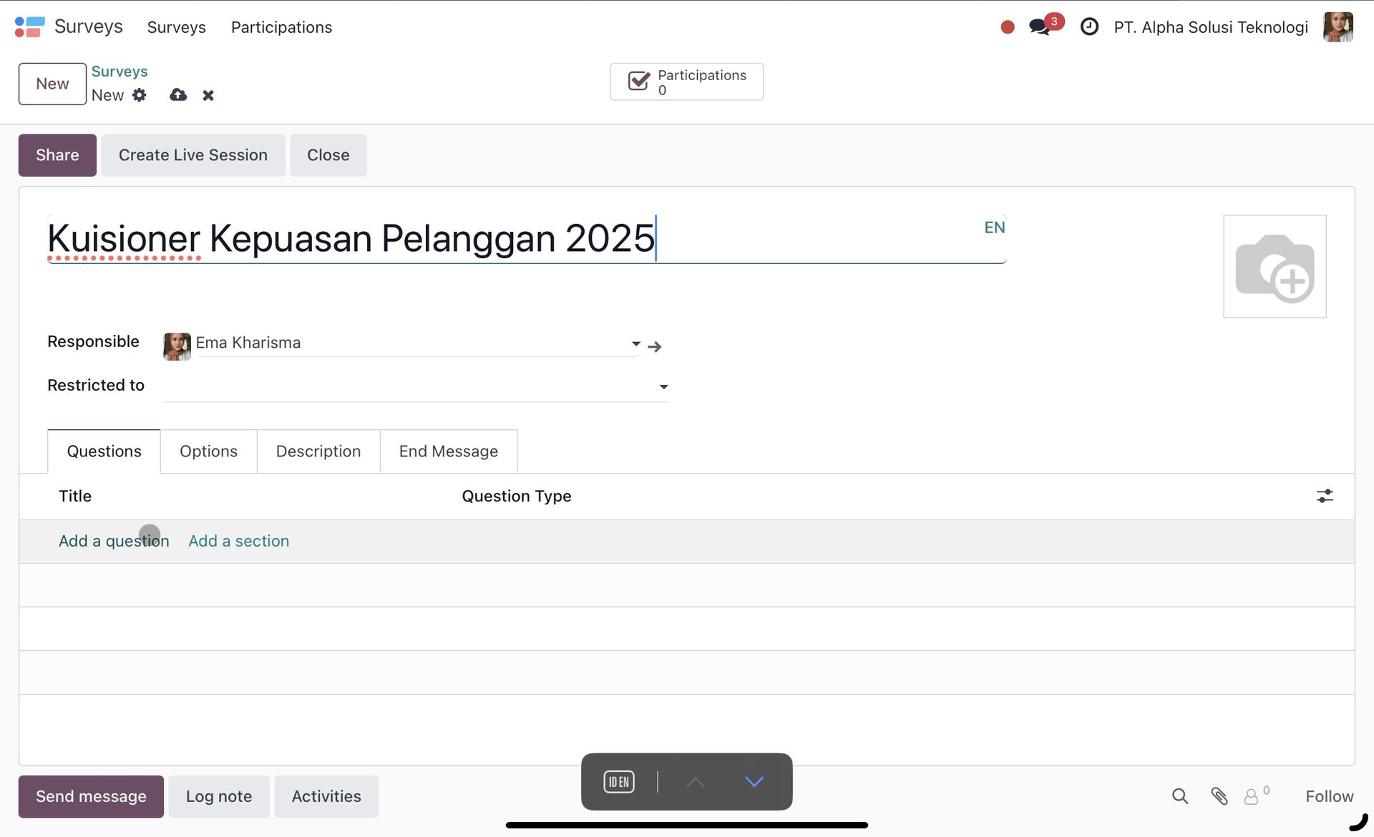Click the paperclip attachments icon
This screenshot has height=837, width=1374.
1219,796
